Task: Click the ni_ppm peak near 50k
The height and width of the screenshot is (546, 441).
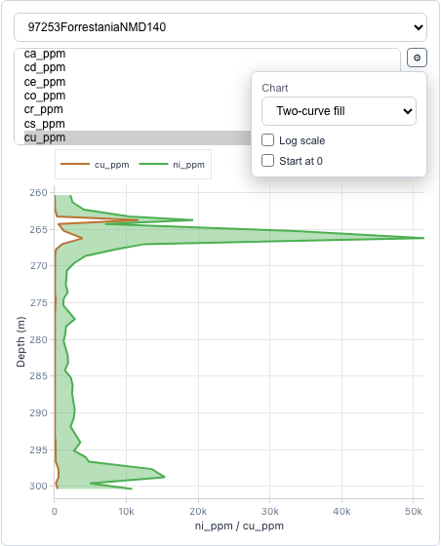Action: tap(421, 238)
